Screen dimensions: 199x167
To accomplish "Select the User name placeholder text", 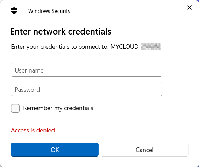I will (29, 70).
